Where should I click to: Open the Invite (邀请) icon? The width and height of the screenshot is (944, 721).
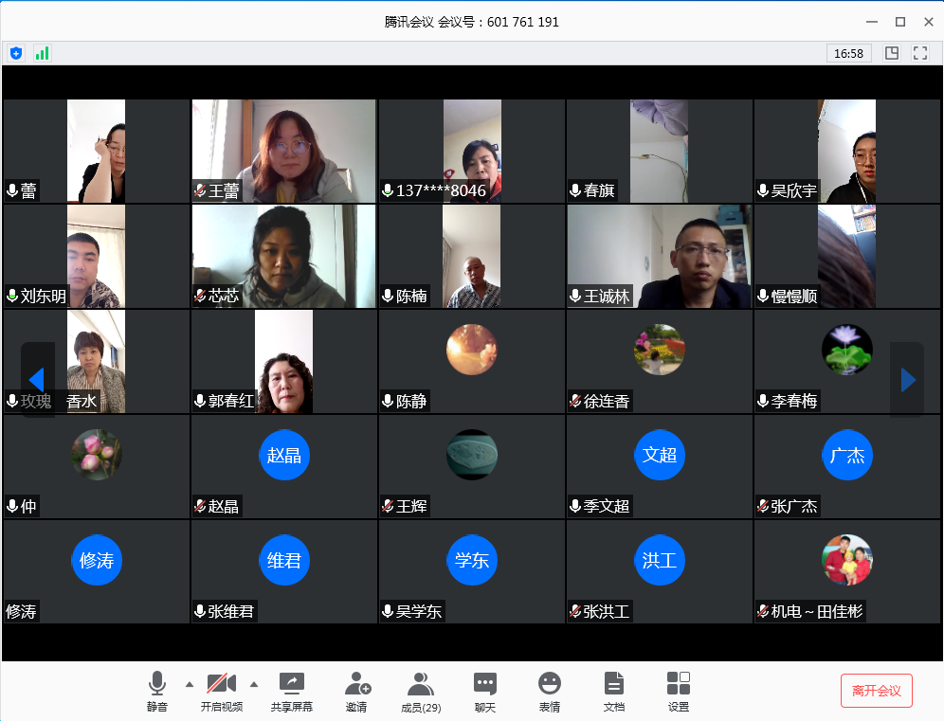(x=356, y=691)
